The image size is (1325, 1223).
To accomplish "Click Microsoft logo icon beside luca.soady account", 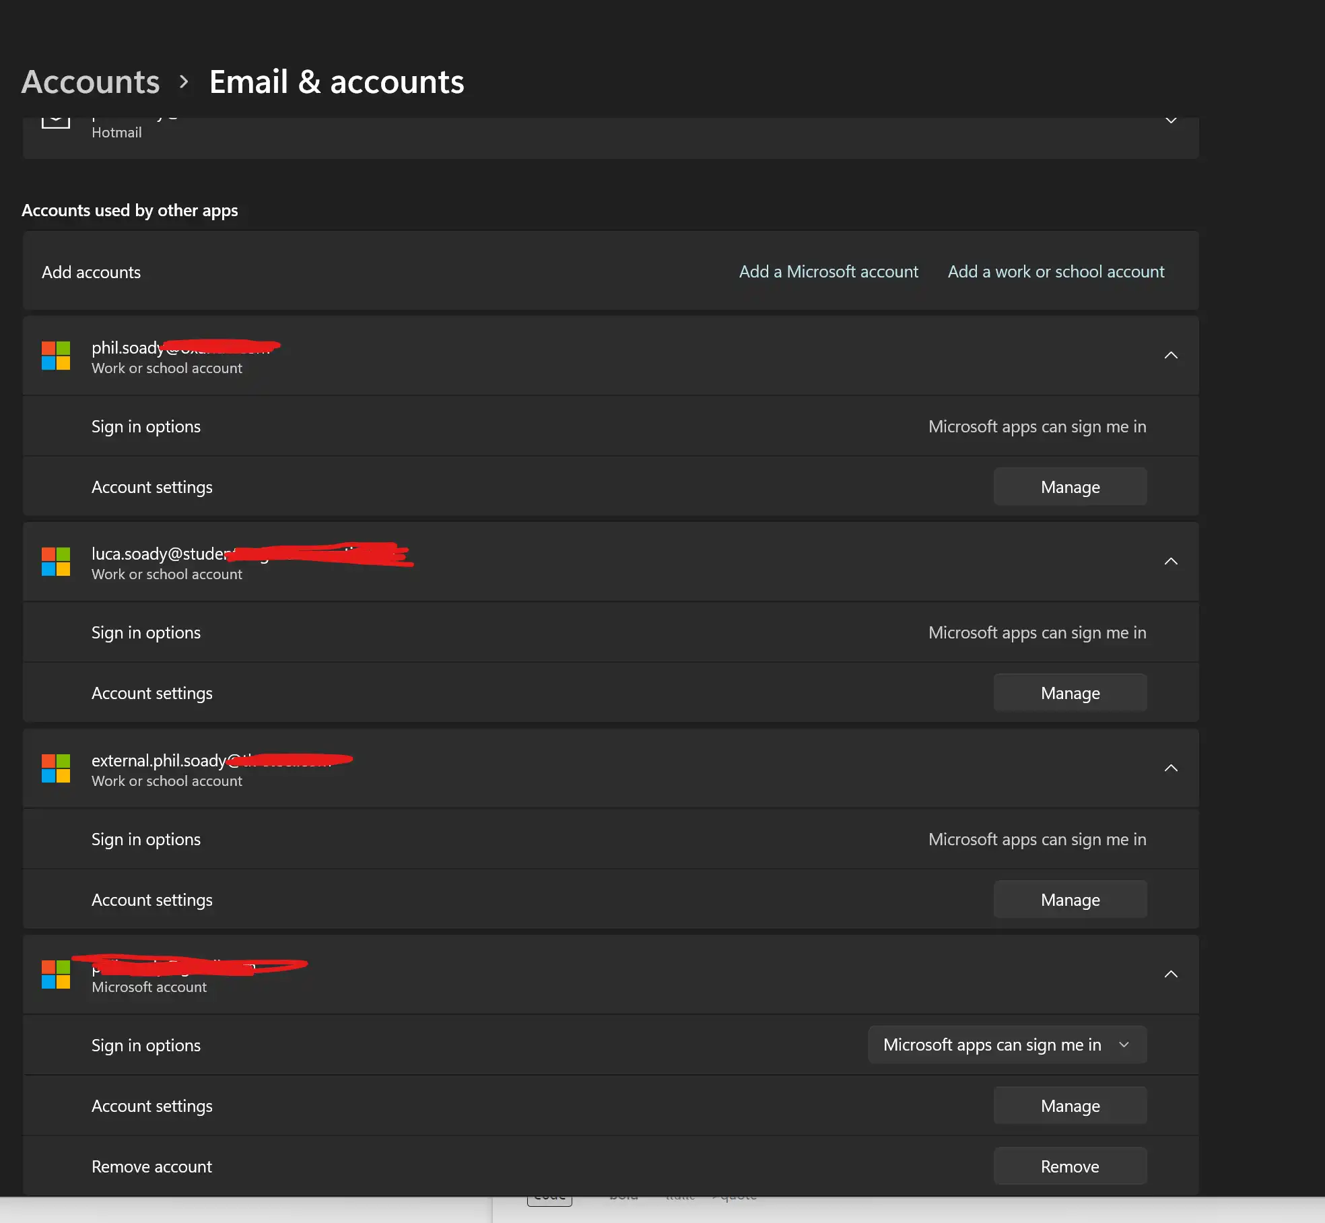I will (56, 562).
